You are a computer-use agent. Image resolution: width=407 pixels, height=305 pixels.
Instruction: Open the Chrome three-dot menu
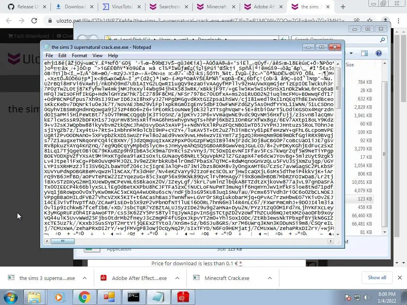tap(398, 21)
